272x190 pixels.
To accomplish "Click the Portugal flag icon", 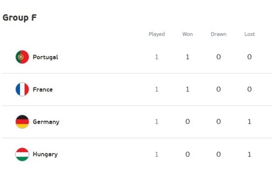I will click(22, 57).
